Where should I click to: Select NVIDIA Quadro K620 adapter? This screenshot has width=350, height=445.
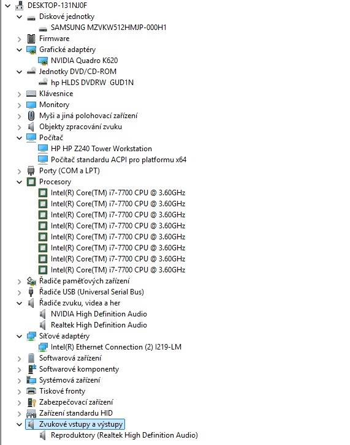click(84, 61)
